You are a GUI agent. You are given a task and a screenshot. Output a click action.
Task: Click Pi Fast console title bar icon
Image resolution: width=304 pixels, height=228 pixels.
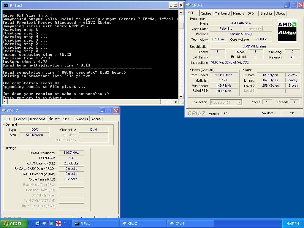pos(6,5)
